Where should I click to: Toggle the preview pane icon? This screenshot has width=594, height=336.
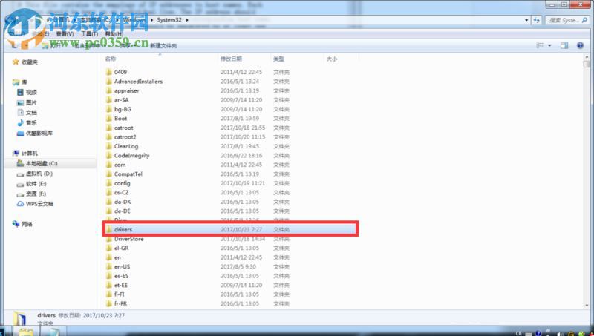coord(564,45)
